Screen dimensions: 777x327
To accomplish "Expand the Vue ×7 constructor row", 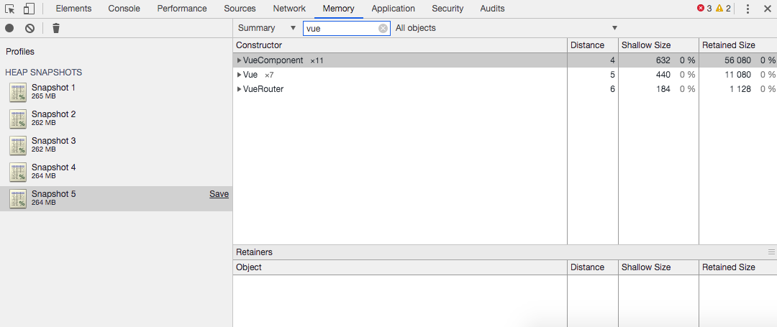I will 240,75.
